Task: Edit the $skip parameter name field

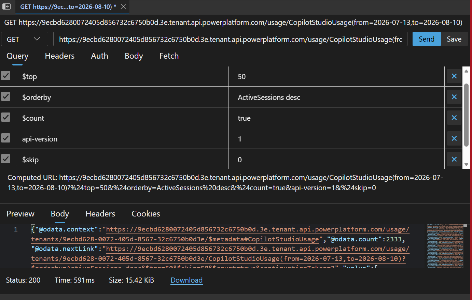Action: click(121, 160)
